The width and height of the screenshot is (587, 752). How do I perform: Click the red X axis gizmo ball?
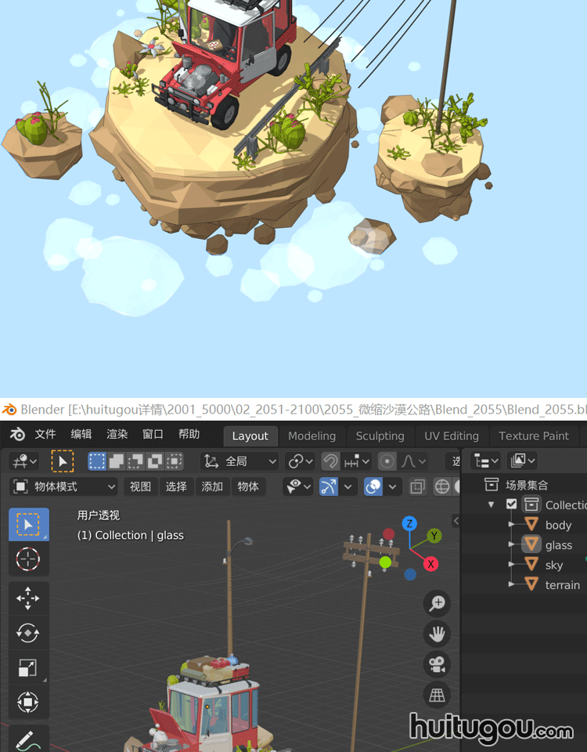click(430, 564)
